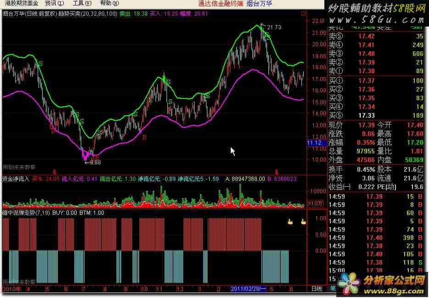Click the 2011/02/28/一 date marker

pyautogui.click(x=248, y=289)
